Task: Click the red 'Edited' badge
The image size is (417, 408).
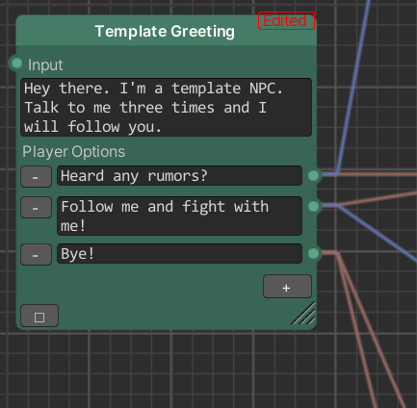Action: 286,21
